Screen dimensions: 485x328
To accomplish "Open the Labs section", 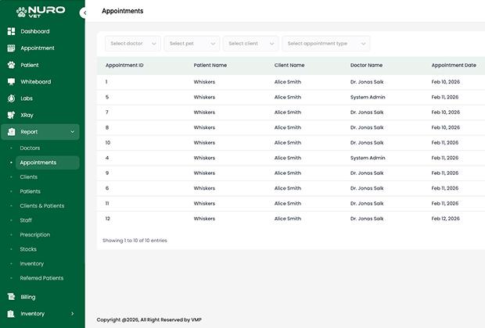I will [x=27, y=98].
